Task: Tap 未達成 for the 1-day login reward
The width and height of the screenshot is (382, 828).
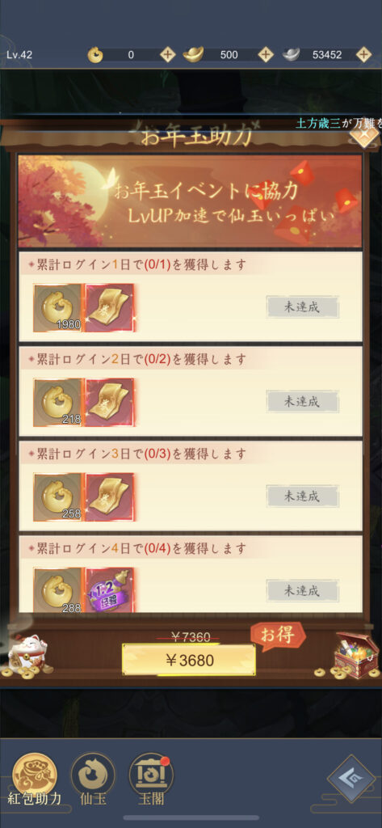Action: pyautogui.click(x=302, y=307)
